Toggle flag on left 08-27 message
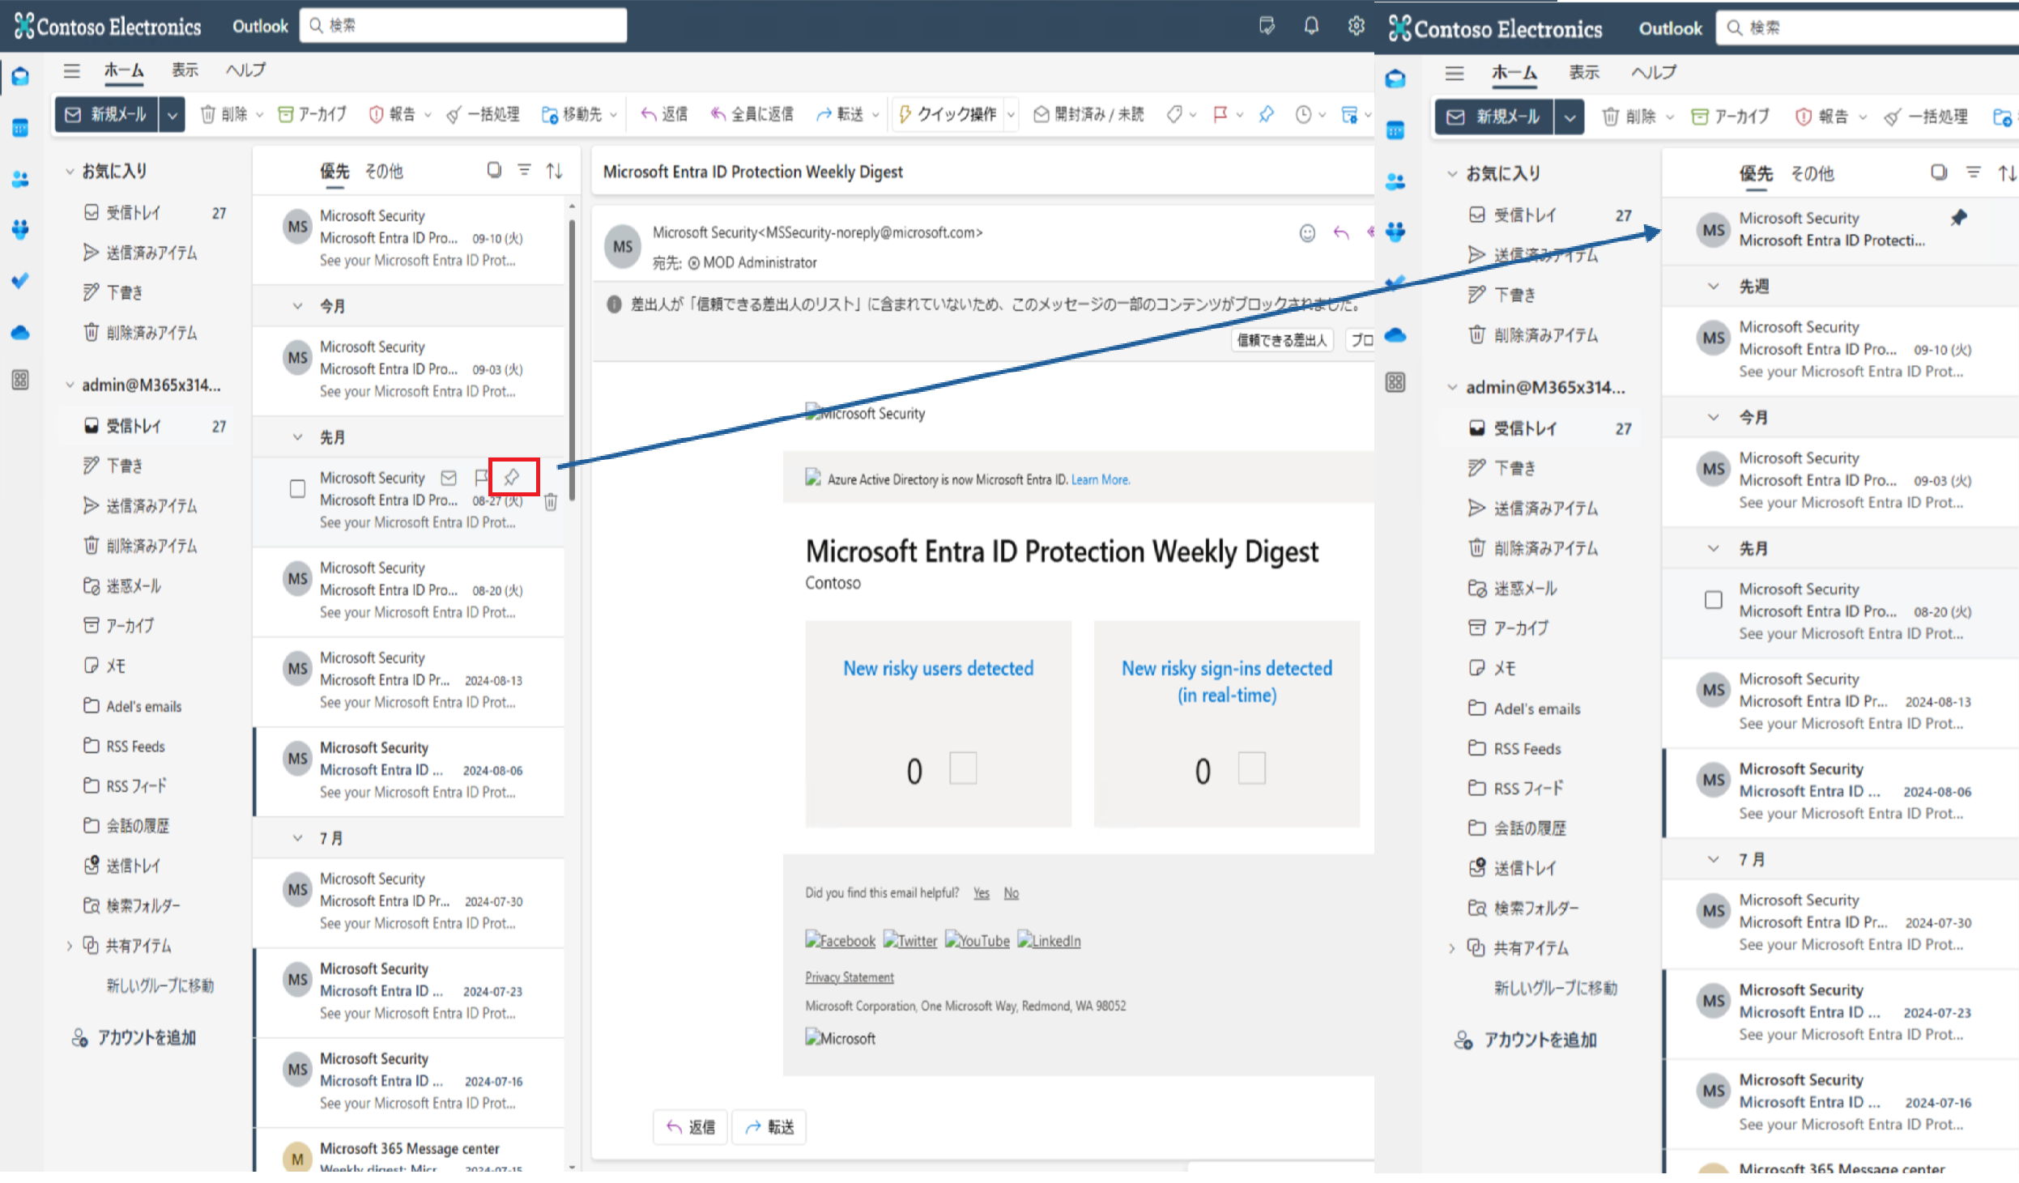The height and width of the screenshot is (1183, 2019). coord(482,478)
